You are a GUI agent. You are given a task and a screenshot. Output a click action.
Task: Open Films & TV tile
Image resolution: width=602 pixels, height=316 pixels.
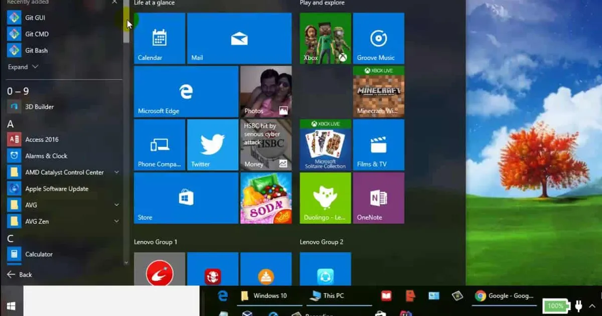378,145
